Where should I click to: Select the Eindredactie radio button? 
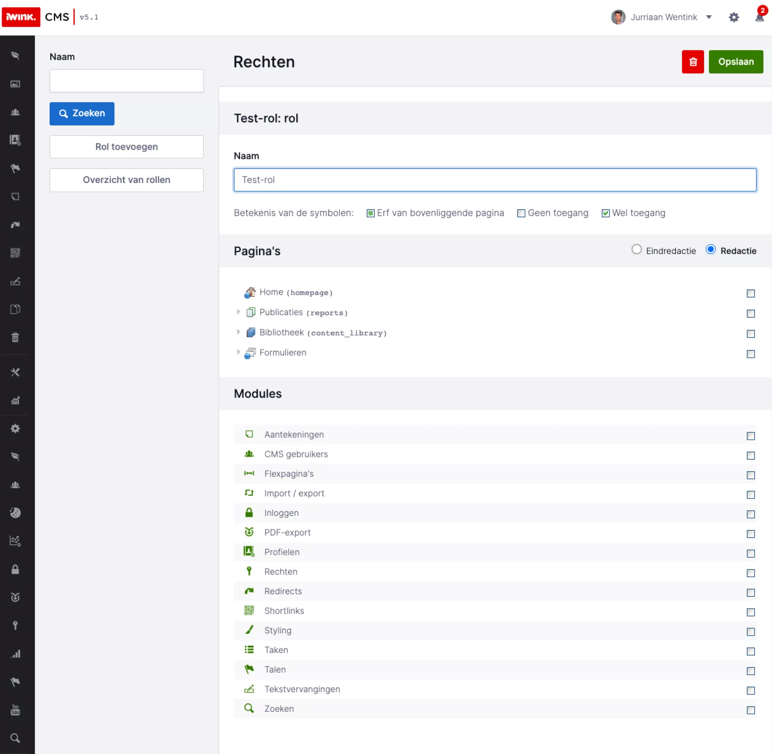tap(636, 249)
